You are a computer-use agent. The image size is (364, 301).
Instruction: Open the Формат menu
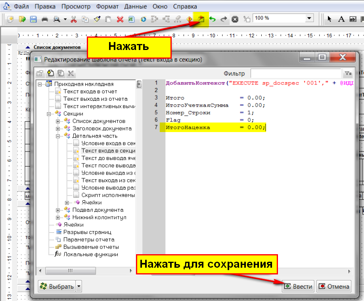point(107,6)
